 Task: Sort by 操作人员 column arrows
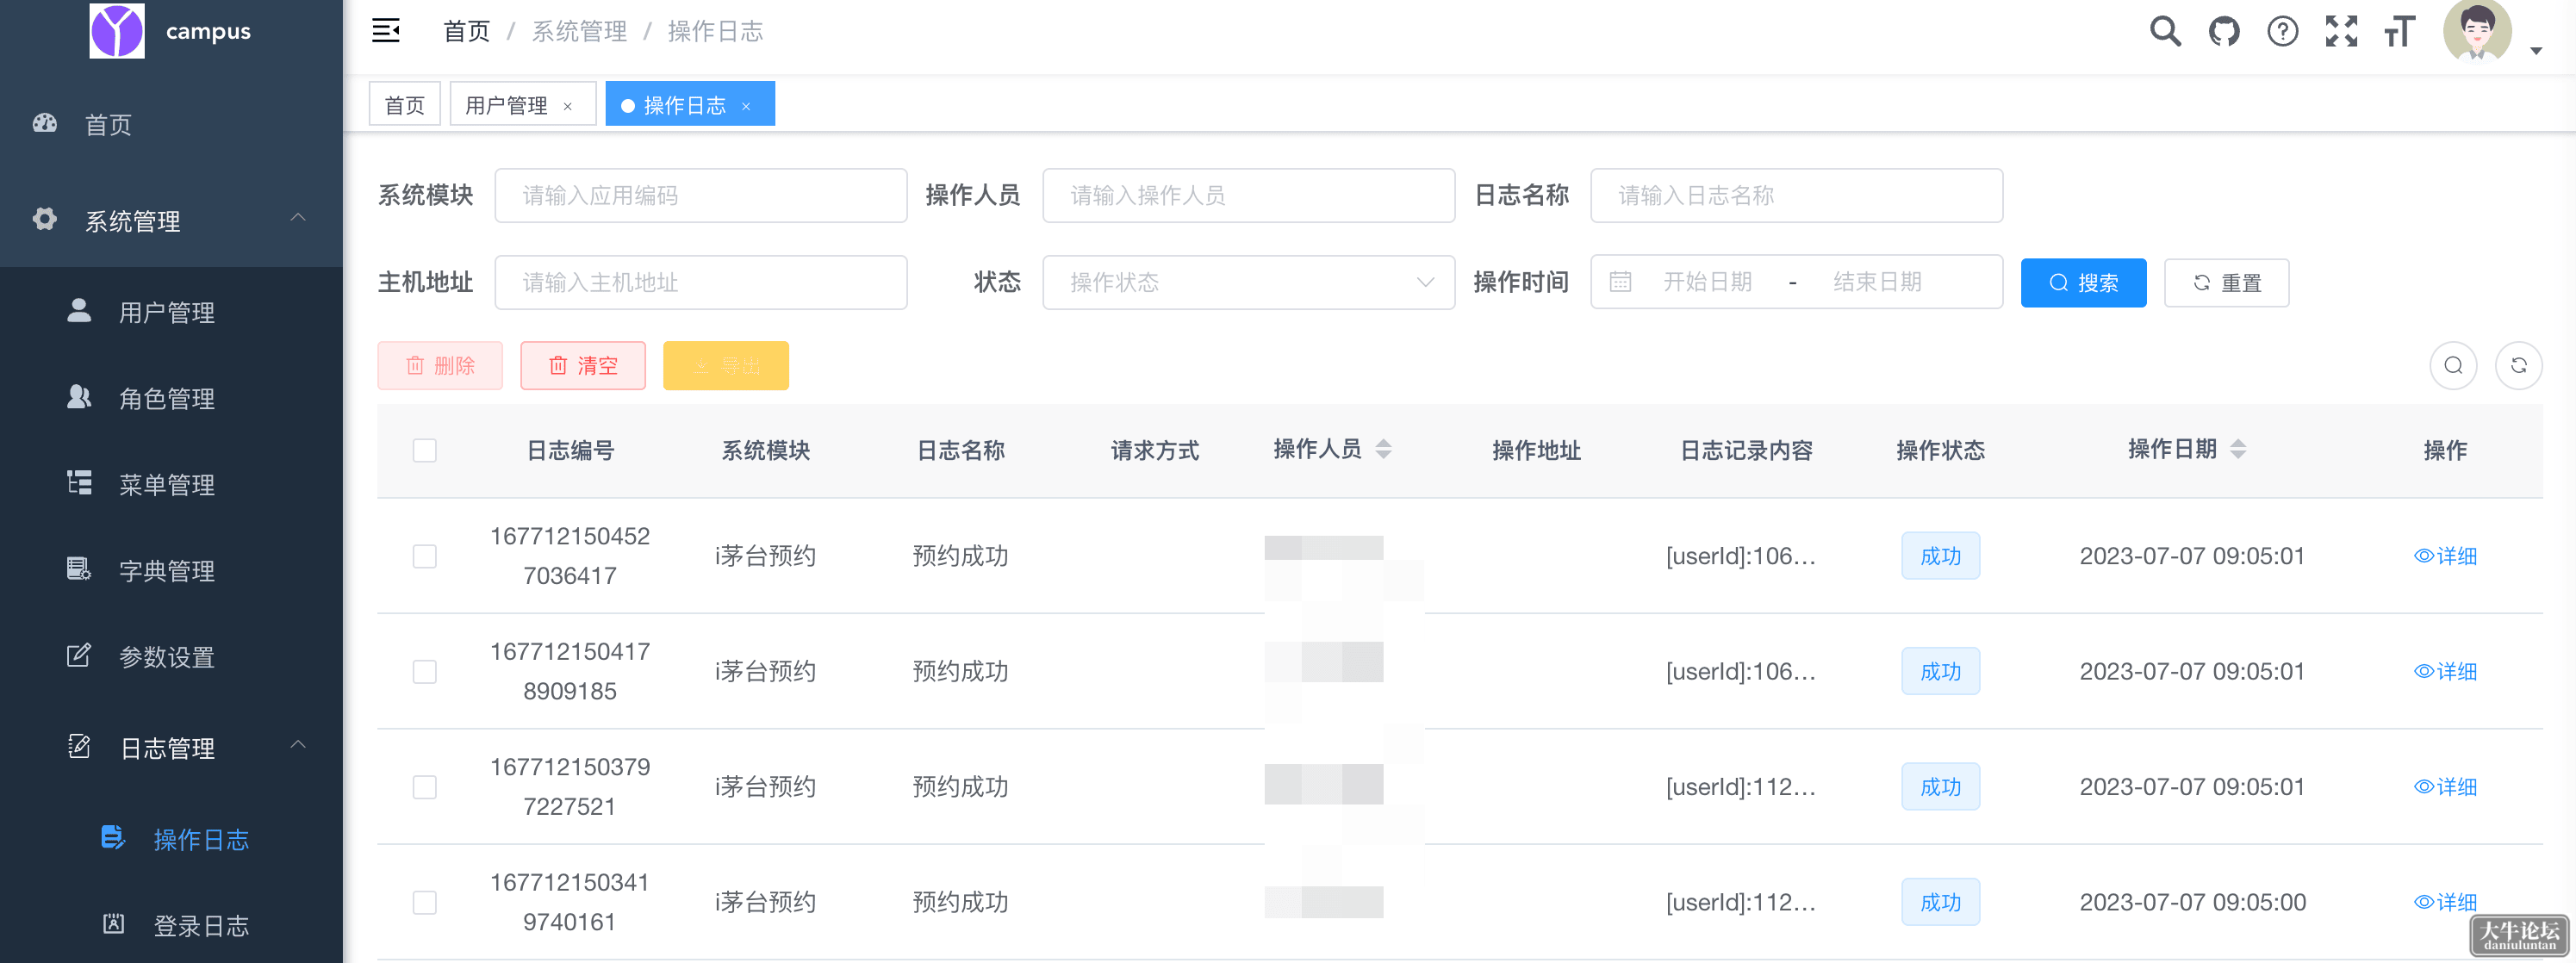click(x=1383, y=449)
